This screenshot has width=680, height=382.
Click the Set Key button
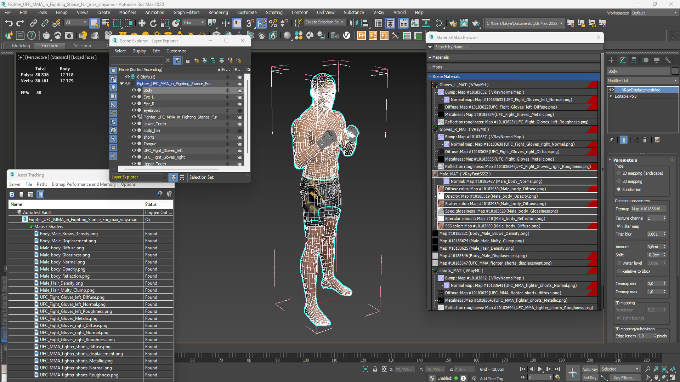(590, 378)
